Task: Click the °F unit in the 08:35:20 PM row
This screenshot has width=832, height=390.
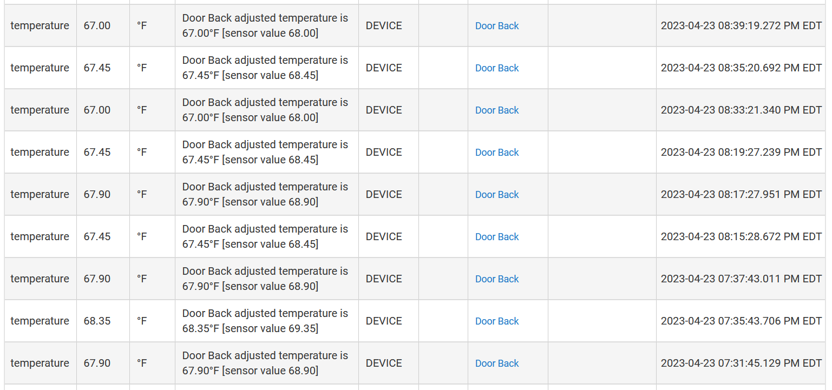Action: 142,68
